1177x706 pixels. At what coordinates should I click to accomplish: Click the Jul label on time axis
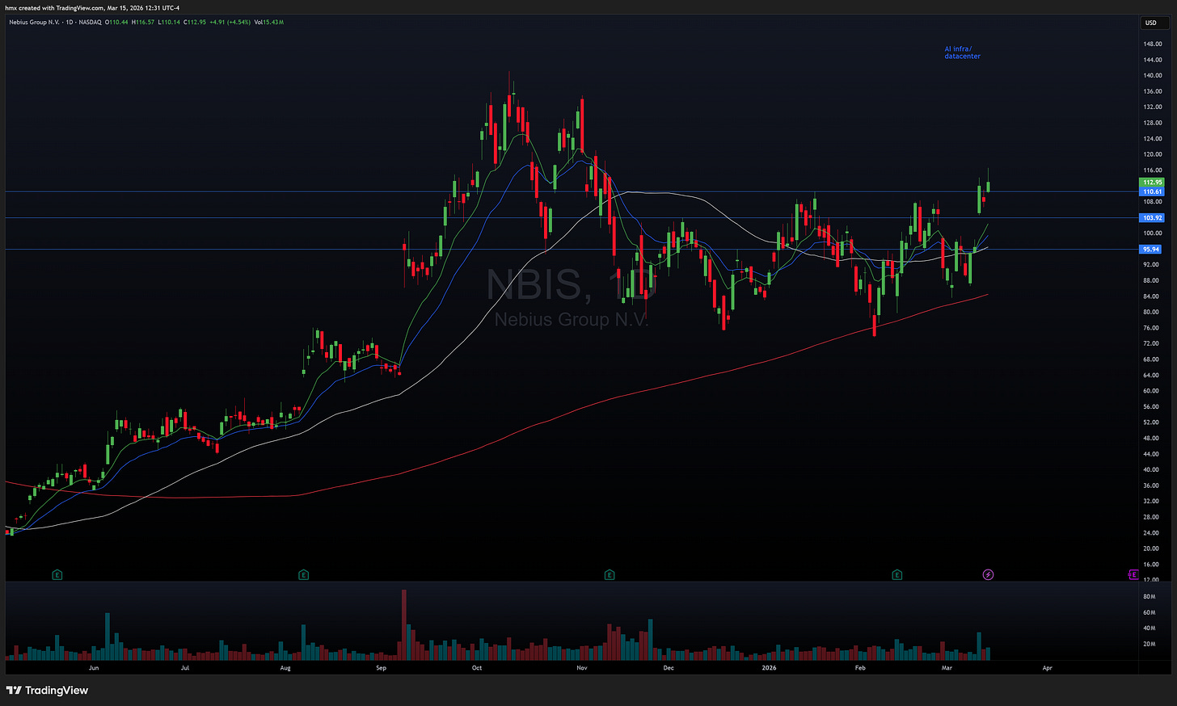click(x=185, y=668)
